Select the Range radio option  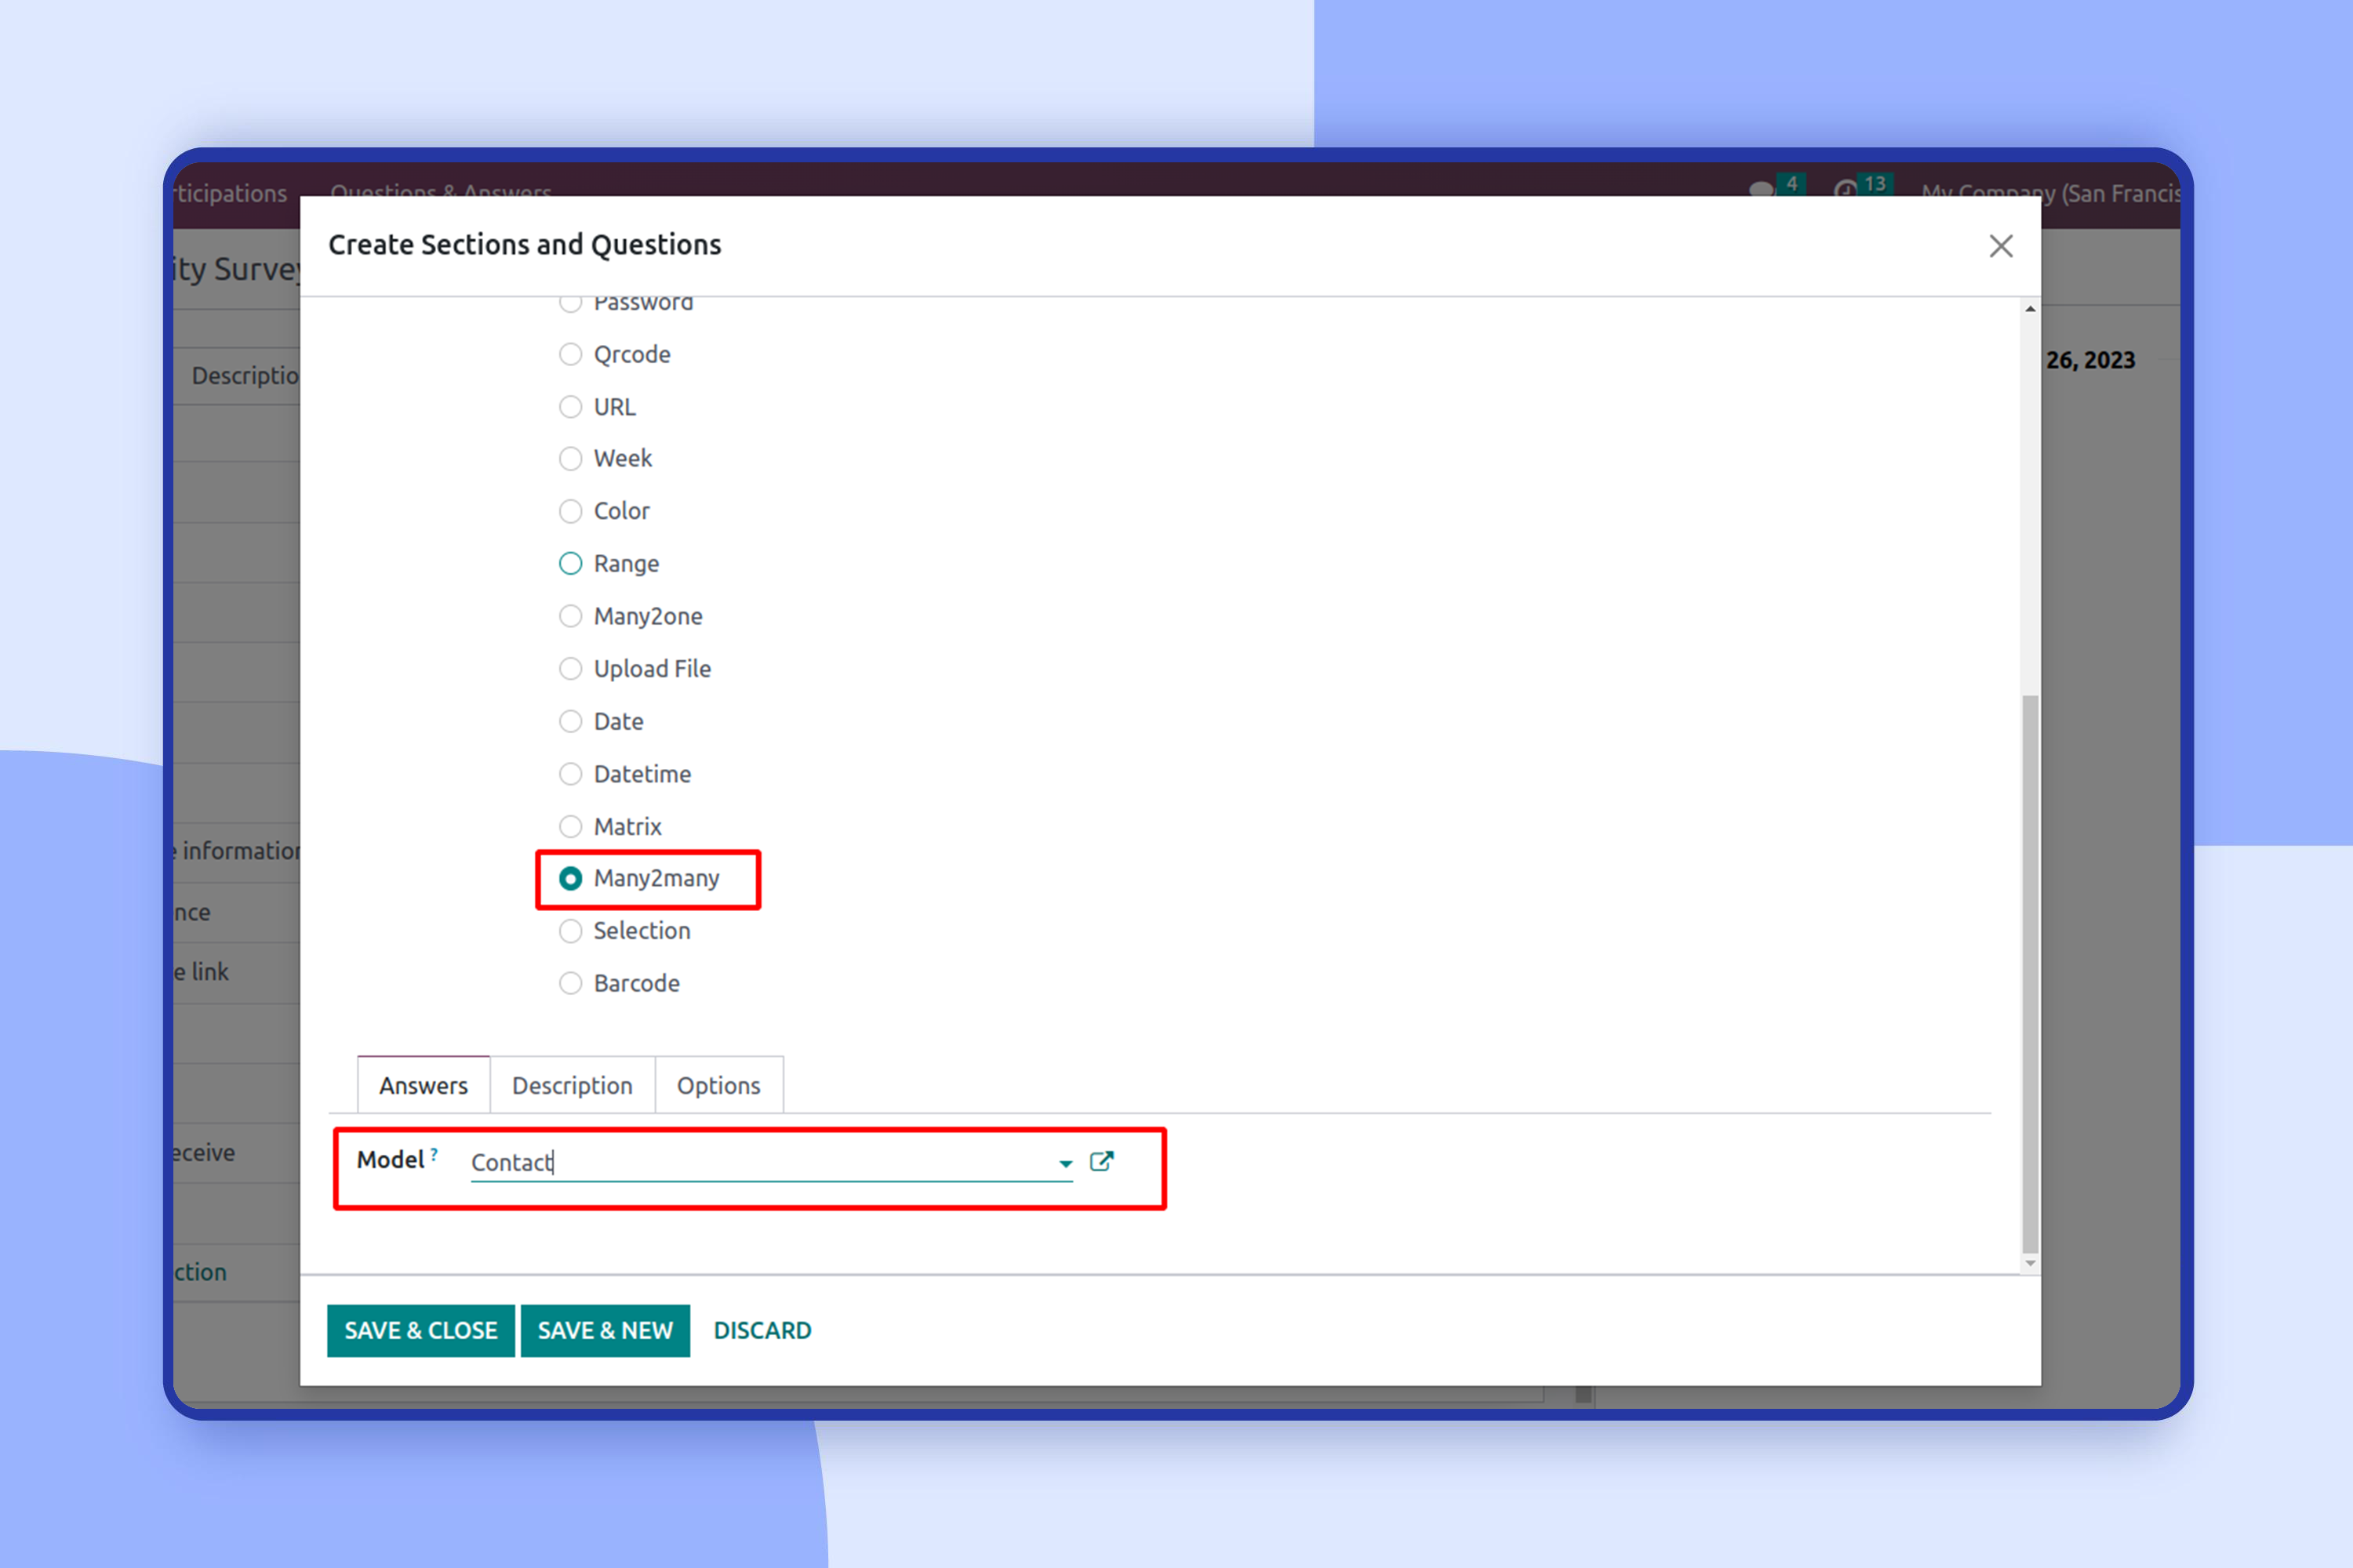click(x=570, y=564)
